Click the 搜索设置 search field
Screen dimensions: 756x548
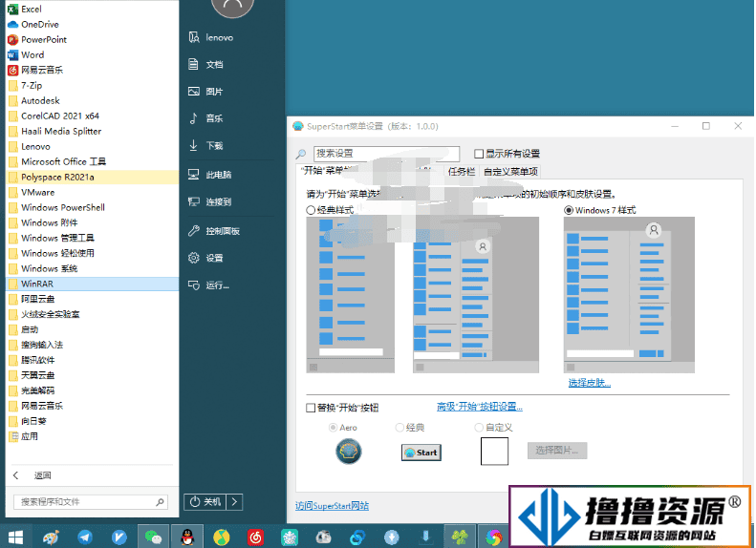click(387, 154)
